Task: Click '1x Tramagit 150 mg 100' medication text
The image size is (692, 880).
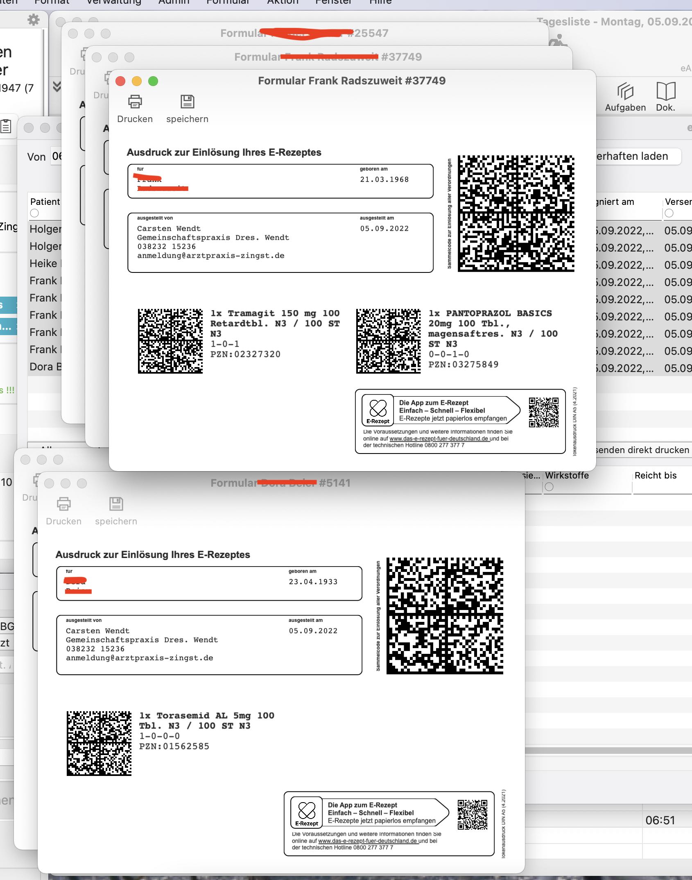Action: 275,313
